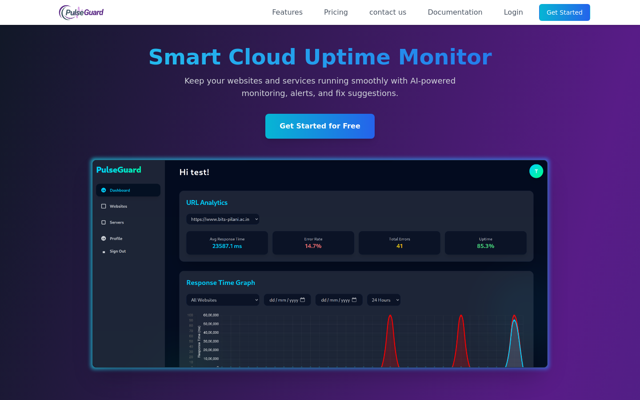Click the Uptime 85.3% stat card

(x=485, y=243)
